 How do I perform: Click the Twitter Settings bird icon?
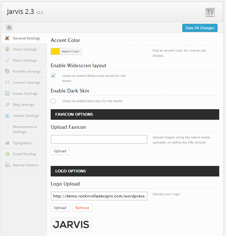[7, 116]
